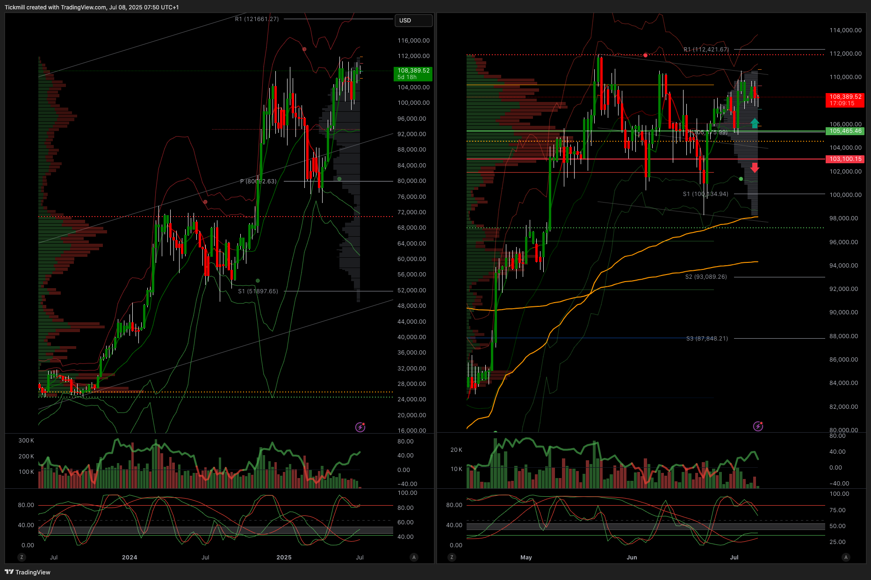Click the 116,000.00 price axis value
The image size is (871, 580).
(x=413, y=41)
